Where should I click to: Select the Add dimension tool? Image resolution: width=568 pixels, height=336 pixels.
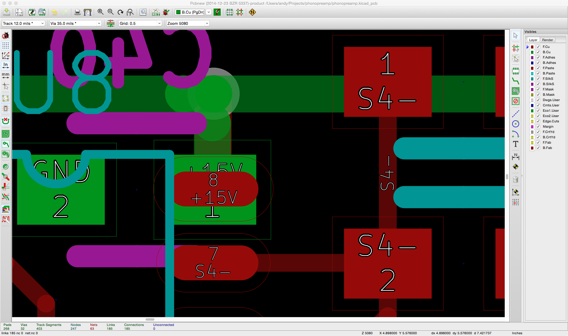click(x=516, y=157)
